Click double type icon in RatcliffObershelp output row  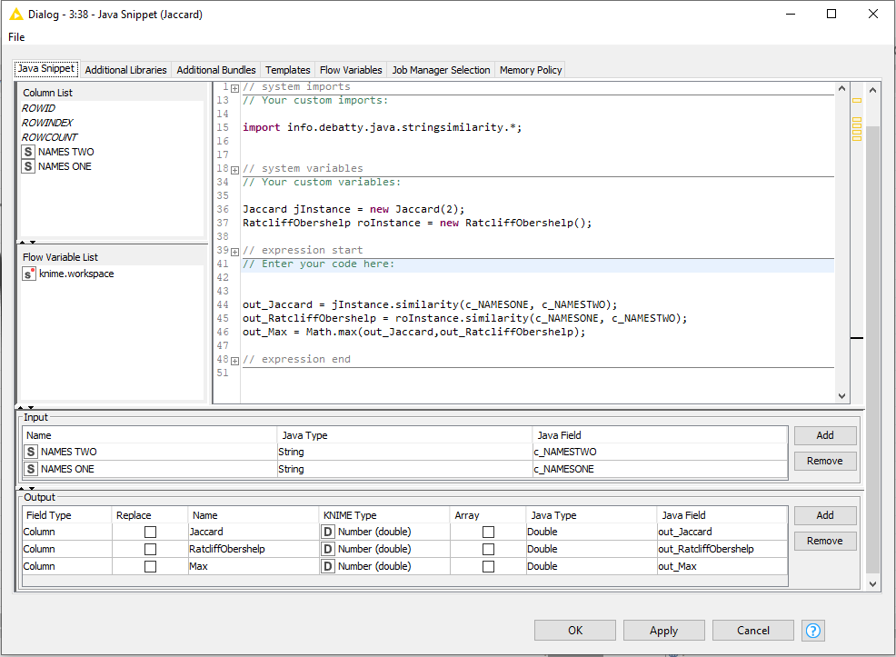[x=327, y=549]
